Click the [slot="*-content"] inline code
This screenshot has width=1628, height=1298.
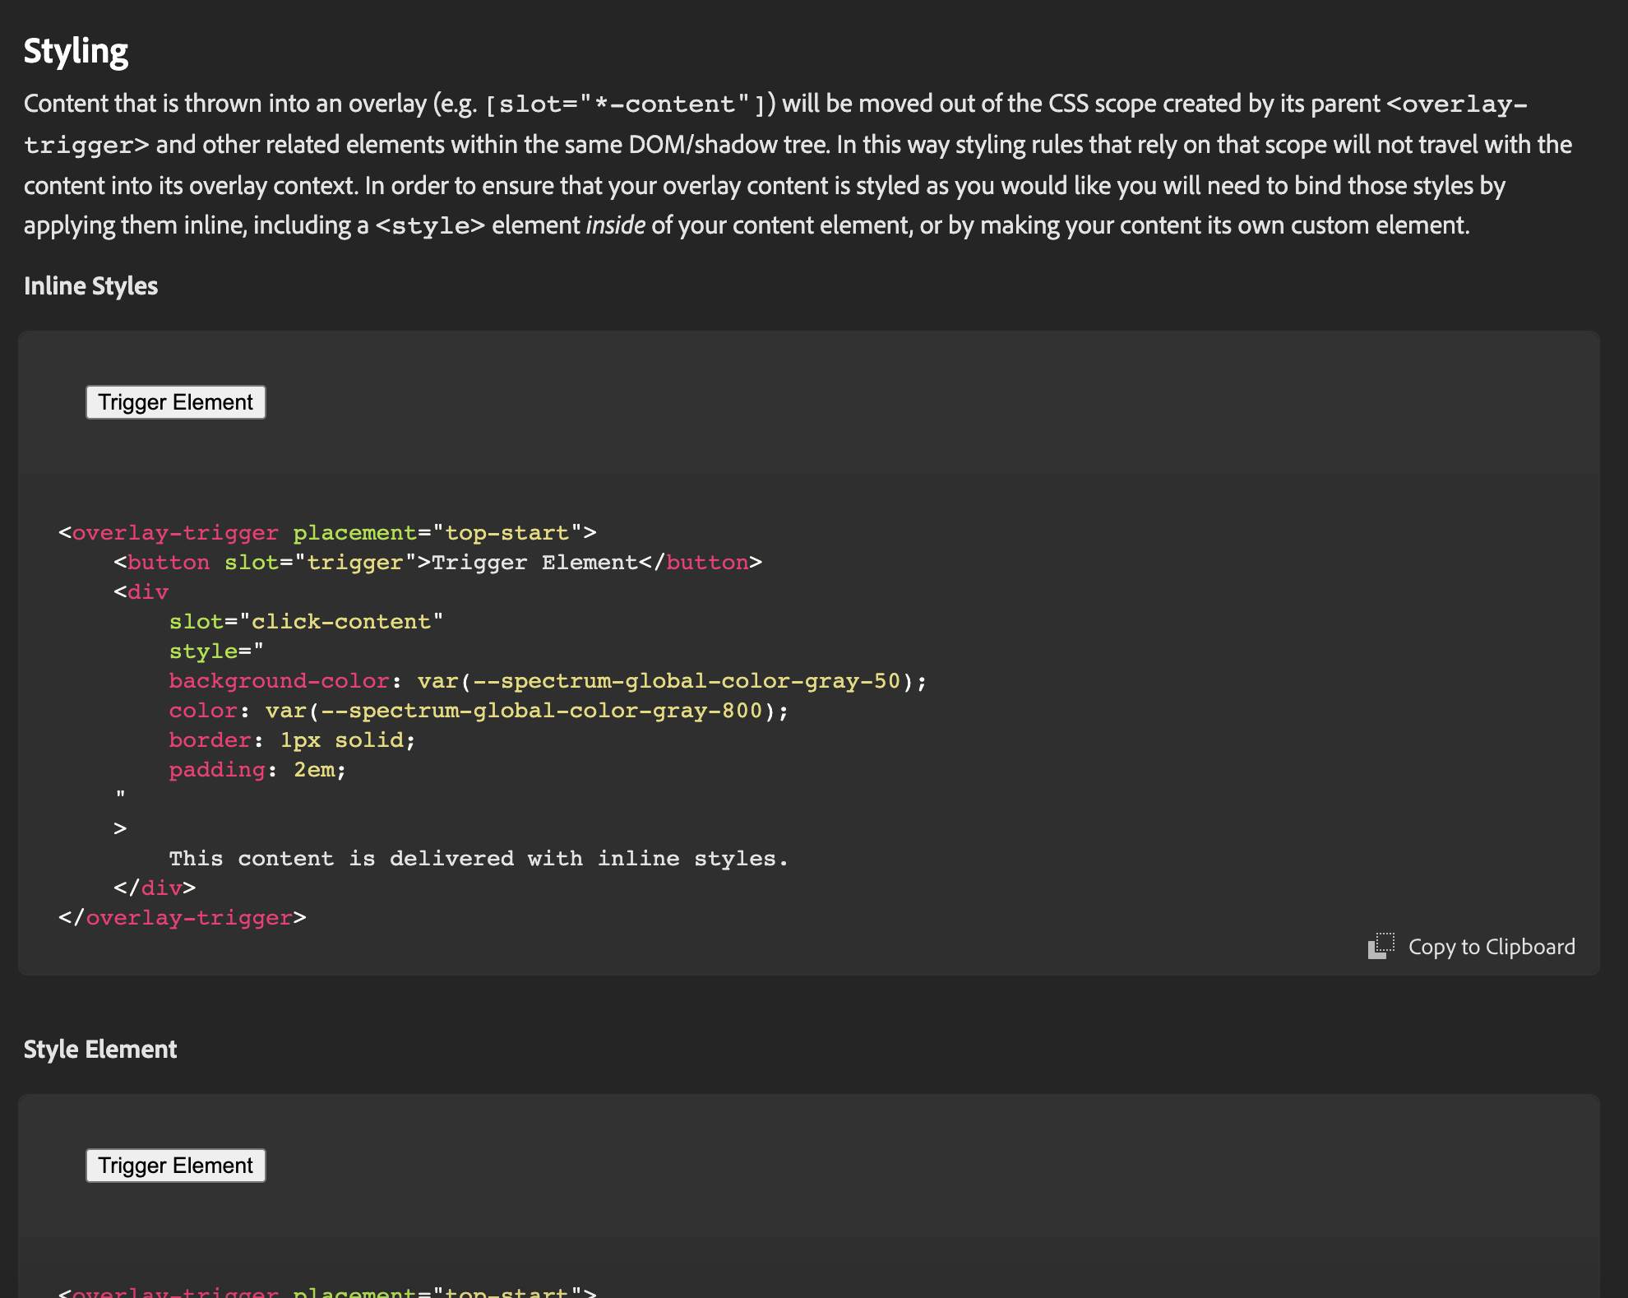pos(625,104)
